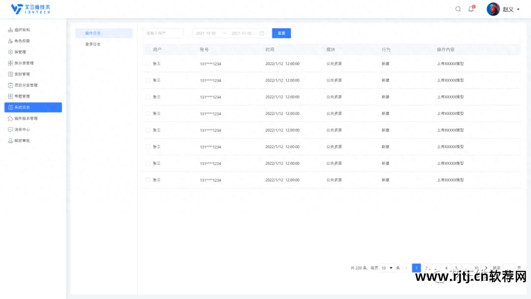Go to pagination page 1
The image size is (531, 299).
(416, 268)
